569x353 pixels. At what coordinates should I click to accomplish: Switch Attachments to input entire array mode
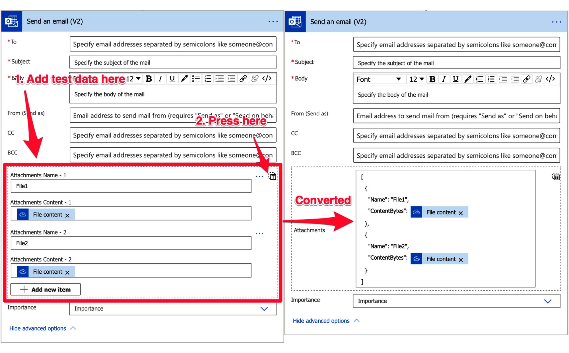click(272, 176)
